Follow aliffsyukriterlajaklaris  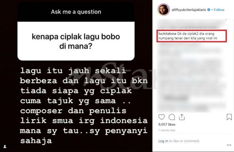click(x=219, y=10)
